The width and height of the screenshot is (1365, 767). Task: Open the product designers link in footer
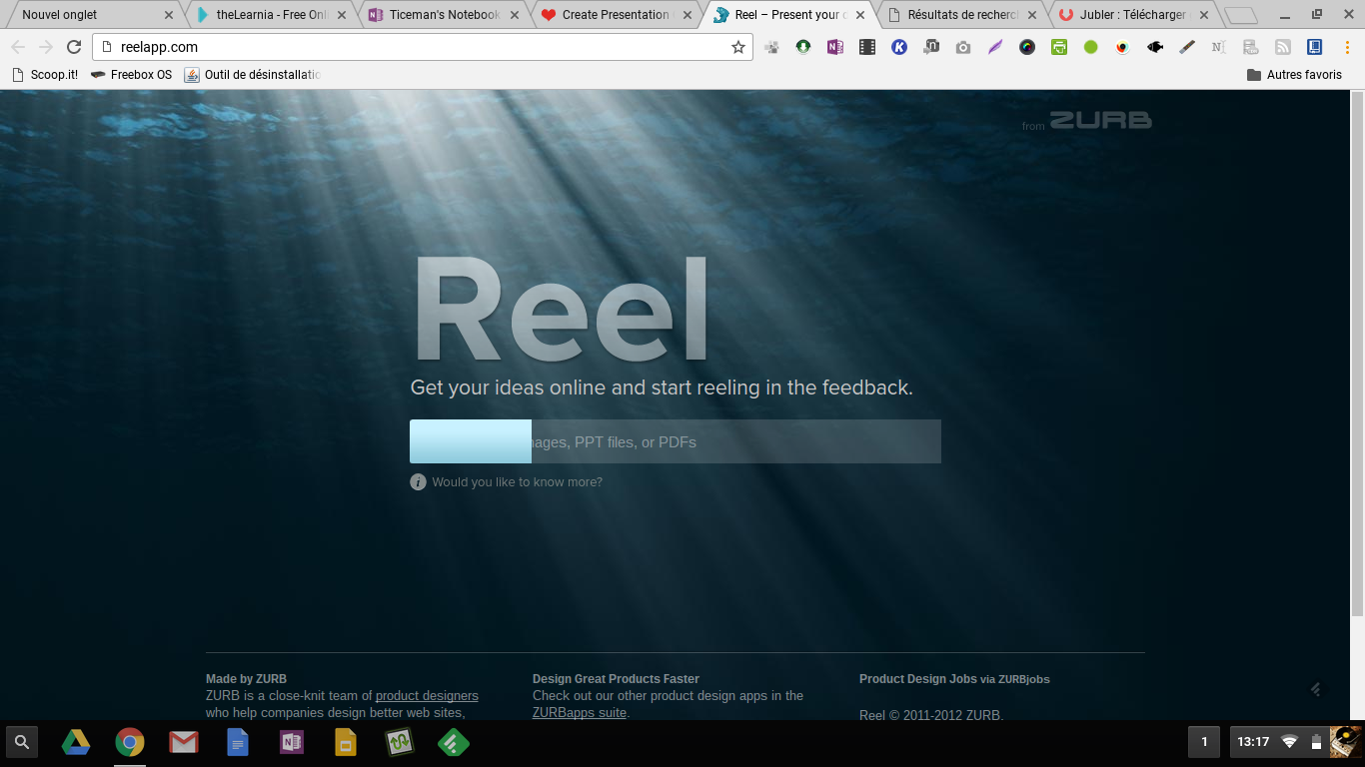[427, 696]
